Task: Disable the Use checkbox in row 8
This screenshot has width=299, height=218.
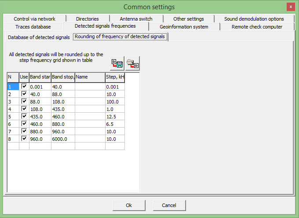Action: (24, 139)
